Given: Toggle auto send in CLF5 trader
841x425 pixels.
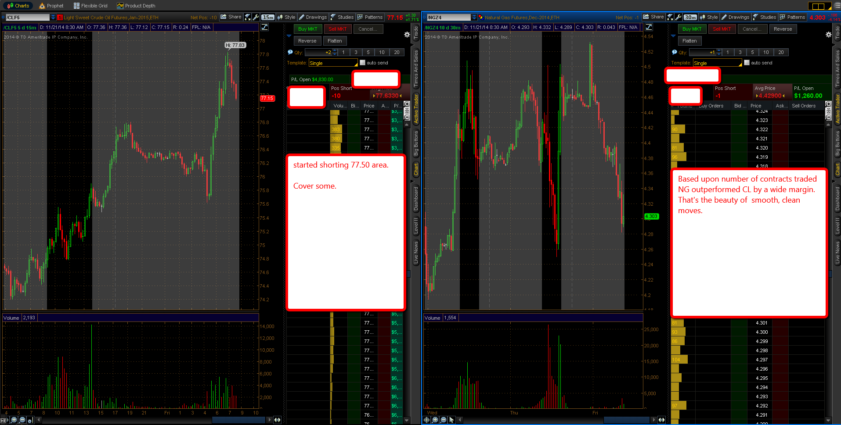Looking at the screenshot, I should click(x=362, y=63).
